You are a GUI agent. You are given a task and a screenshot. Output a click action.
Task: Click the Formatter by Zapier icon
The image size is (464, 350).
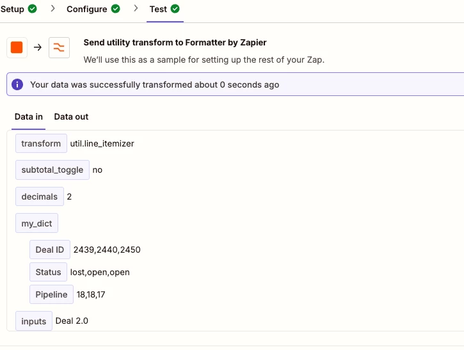pos(59,47)
